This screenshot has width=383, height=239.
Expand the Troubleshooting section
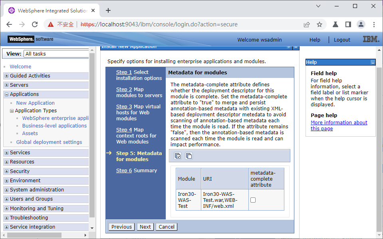point(7,218)
